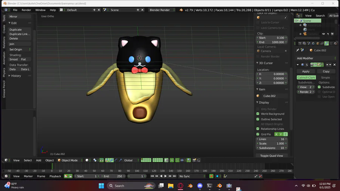
Task: Click the eyedropper in Lock to Object field
Action: (286, 17)
